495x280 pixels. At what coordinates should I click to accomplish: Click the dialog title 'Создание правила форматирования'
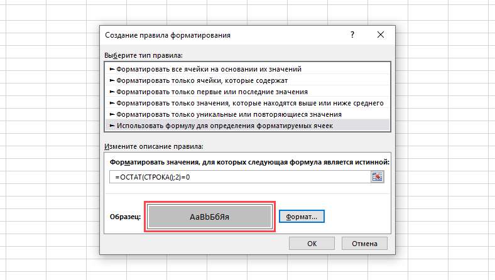coord(168,35)
